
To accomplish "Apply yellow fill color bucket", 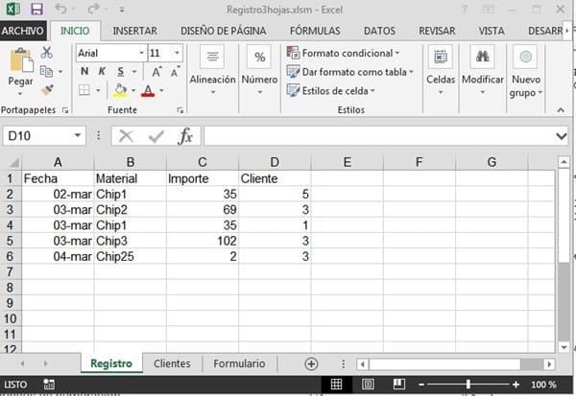I will 121,90.
